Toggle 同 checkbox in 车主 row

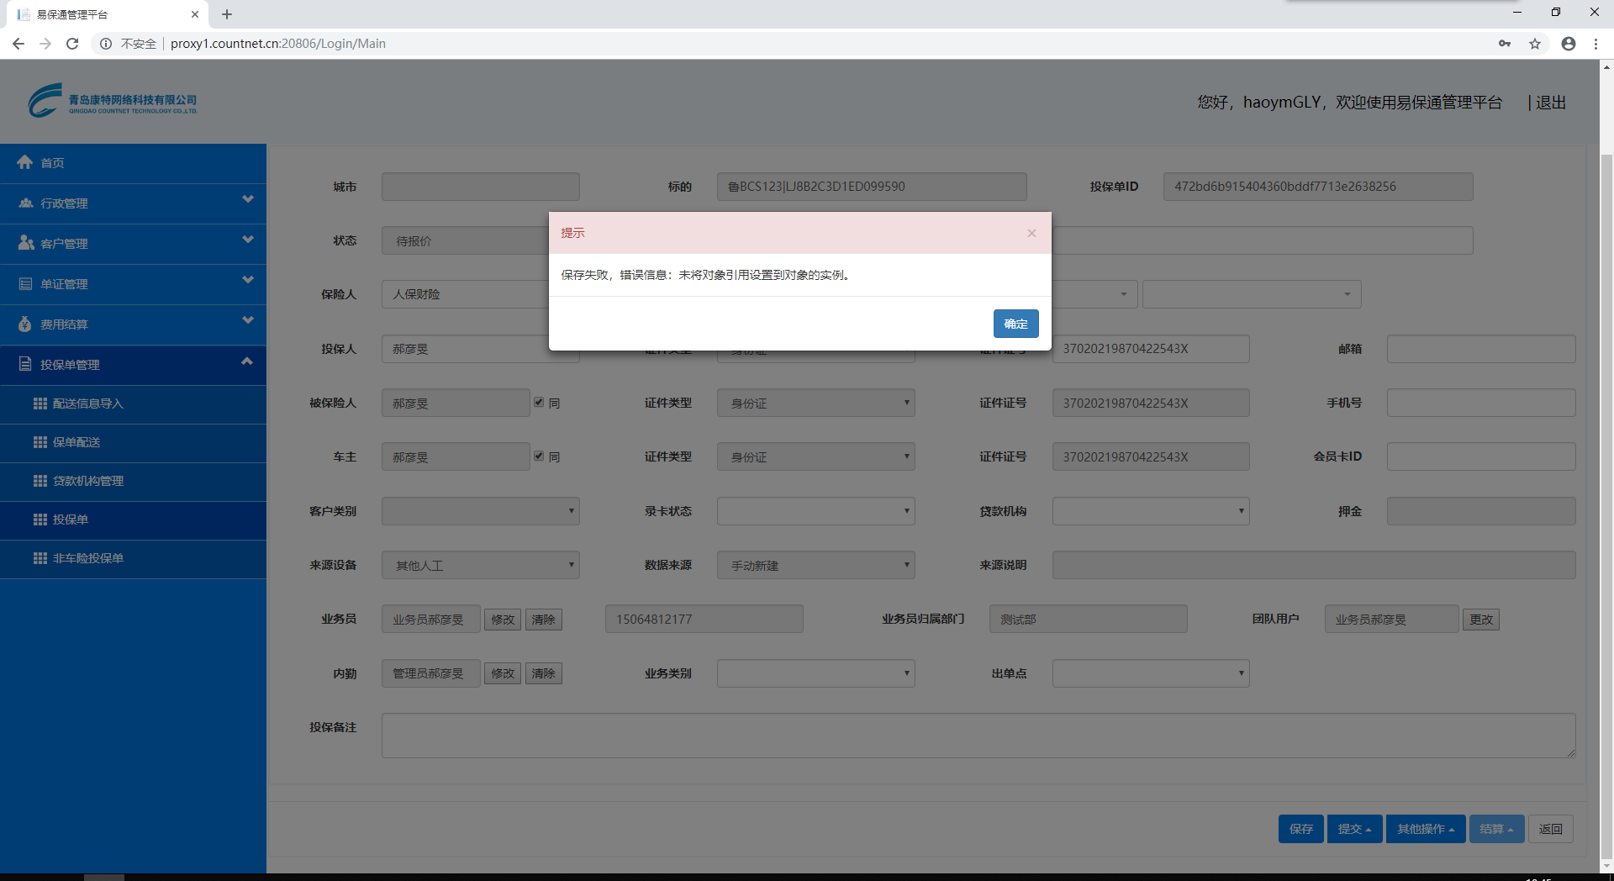(x=539, y=456)
